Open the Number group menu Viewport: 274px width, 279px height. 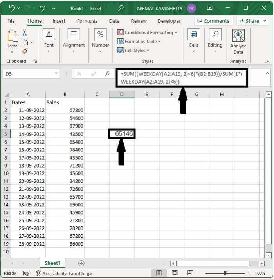click(x=101, y=40)
